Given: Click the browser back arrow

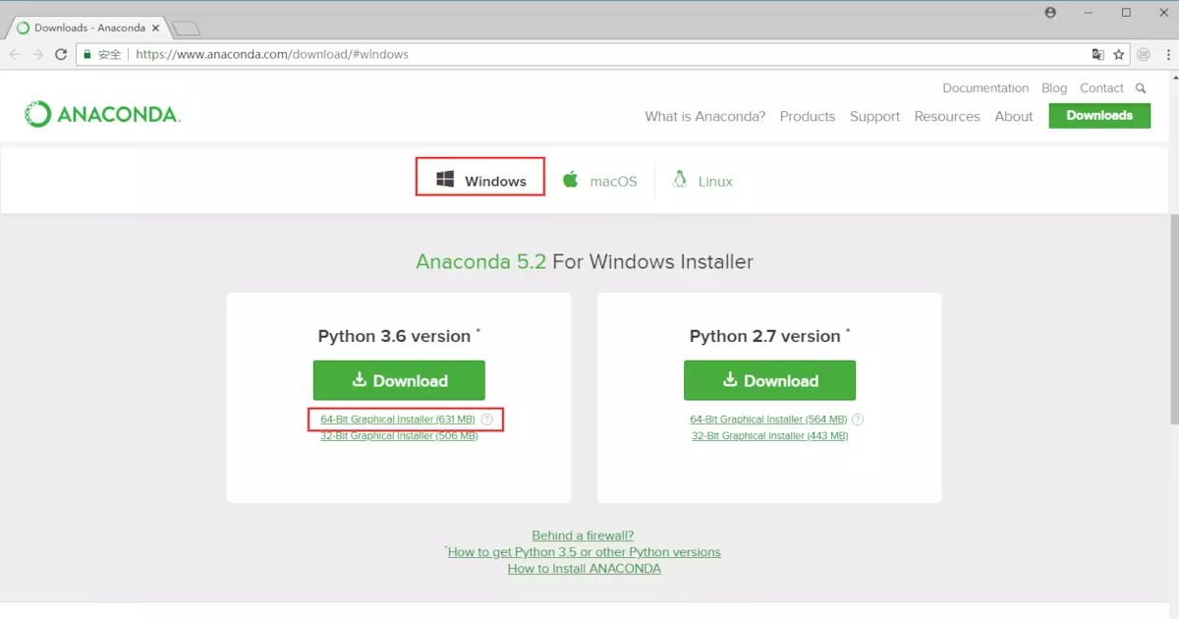Looking at the screenshot, I should [x=16, y=54].
